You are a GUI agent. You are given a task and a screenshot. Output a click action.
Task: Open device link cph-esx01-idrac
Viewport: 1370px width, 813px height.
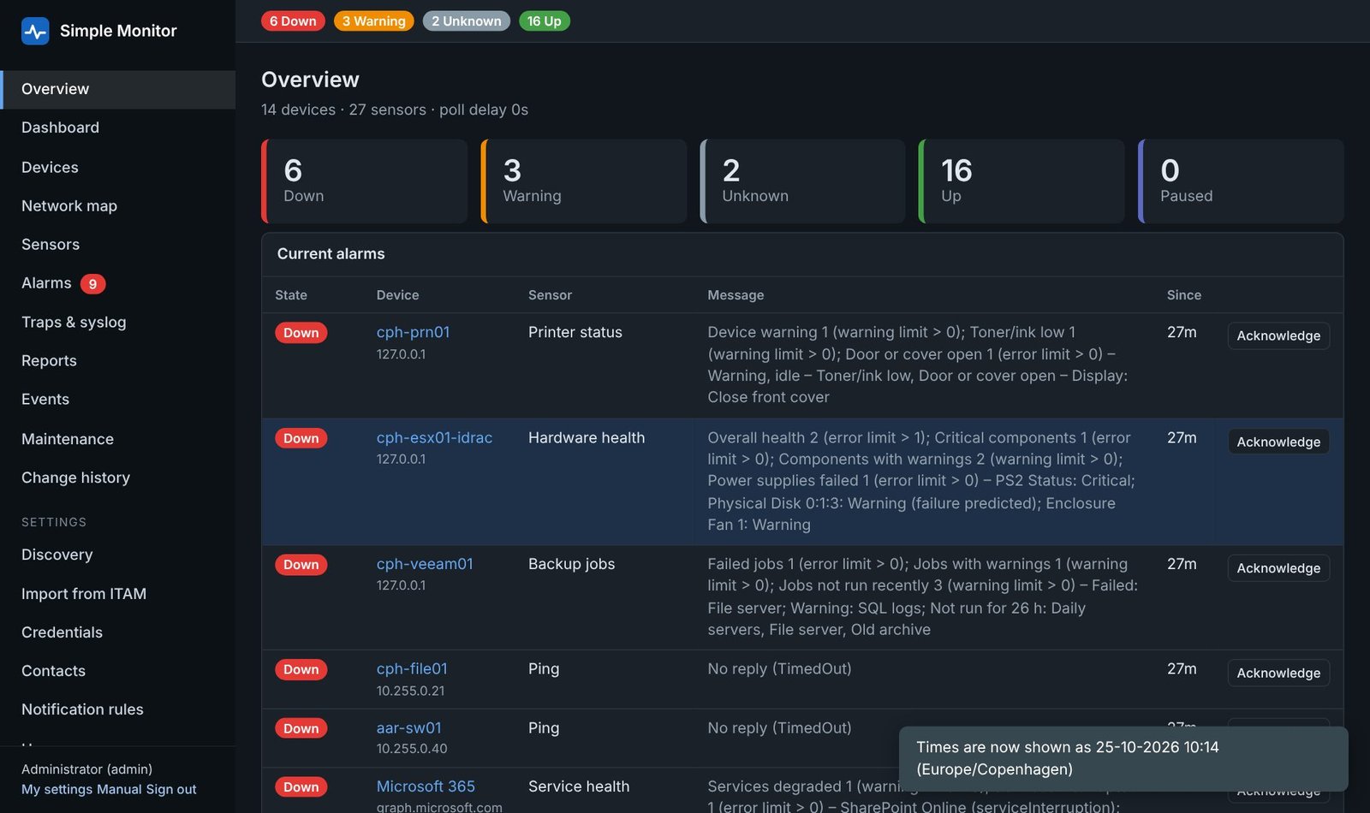pyautogui.click(x=434, y=437)
